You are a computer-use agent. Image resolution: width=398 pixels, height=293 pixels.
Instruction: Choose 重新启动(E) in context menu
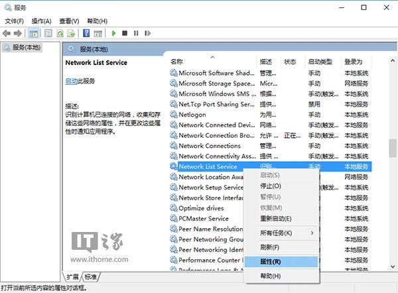coord(276,218)
